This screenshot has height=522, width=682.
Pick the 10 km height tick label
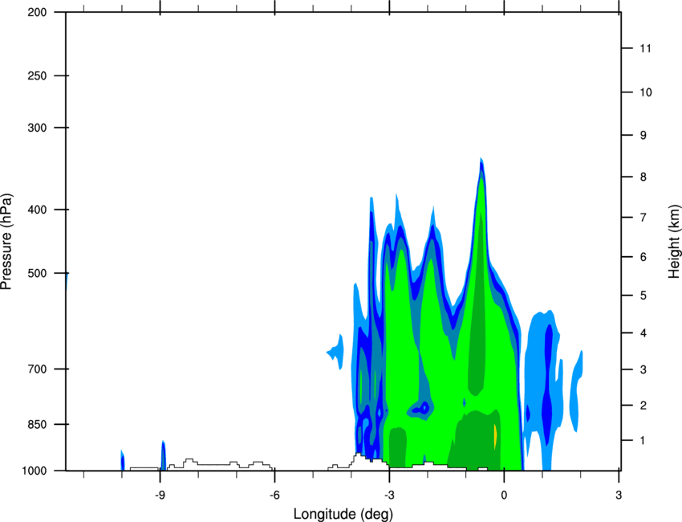646,92
